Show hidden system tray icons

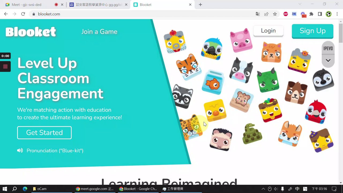263,189
